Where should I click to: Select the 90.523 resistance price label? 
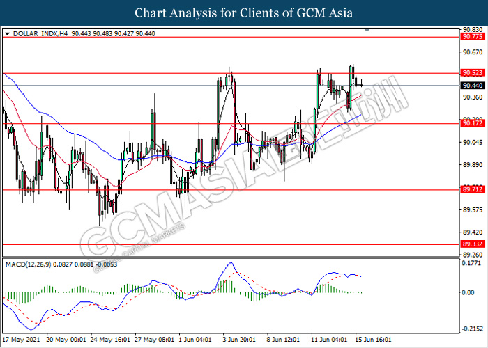[473, 73]
